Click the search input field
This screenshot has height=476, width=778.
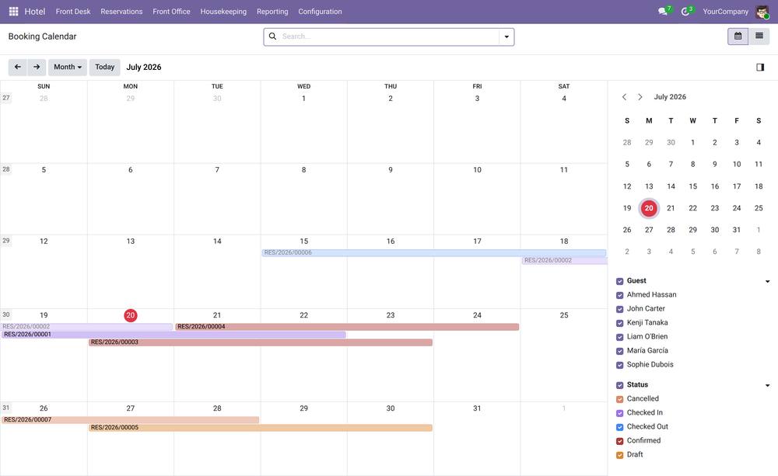[x=389, y=36]
